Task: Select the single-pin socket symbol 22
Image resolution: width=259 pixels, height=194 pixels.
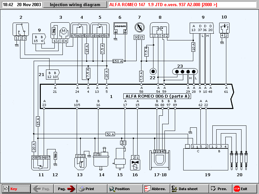Action: [x=153, y=71]
